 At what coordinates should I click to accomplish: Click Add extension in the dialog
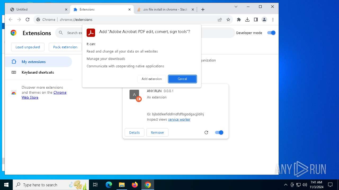(152, 79)
